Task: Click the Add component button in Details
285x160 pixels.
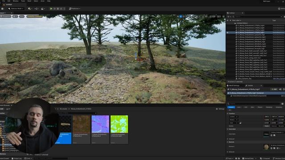Action: [x=274, y=89]
